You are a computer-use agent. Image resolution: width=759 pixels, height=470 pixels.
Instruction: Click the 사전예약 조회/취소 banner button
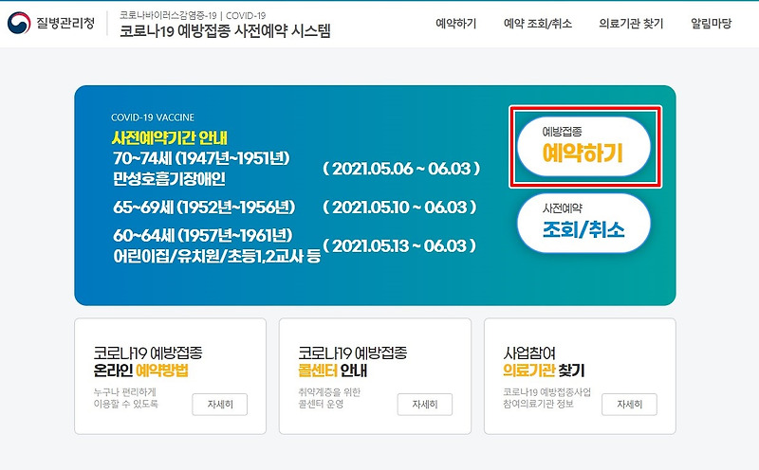583,223
